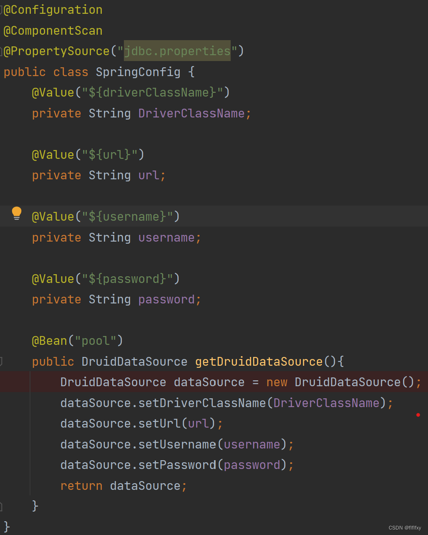Viewport: 428px width, 535px height.
Task: Select the highlighted @Value username line
Action: tap(106, 216)
